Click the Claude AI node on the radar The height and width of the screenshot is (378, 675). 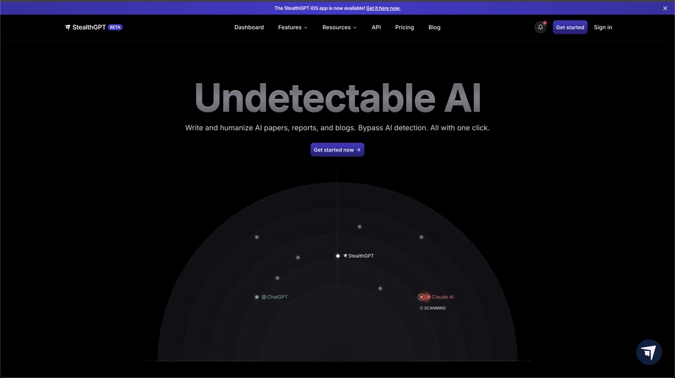tap(436, 297)
